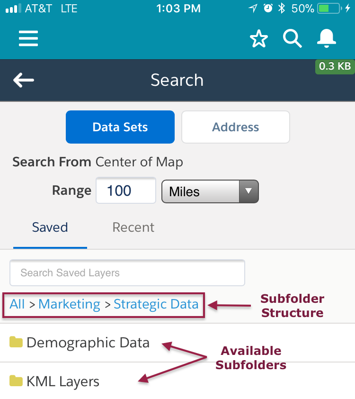Screen dimensions: 355x399
Task: Navigate to All in the breadcrumb
Action: point(17,304)
